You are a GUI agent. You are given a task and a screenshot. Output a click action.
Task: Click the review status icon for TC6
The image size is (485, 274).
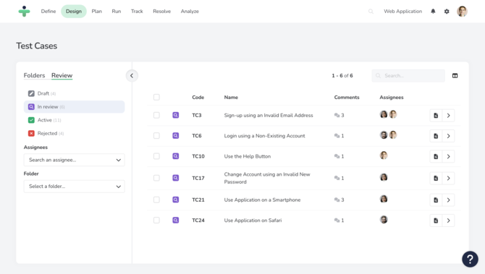176,136
